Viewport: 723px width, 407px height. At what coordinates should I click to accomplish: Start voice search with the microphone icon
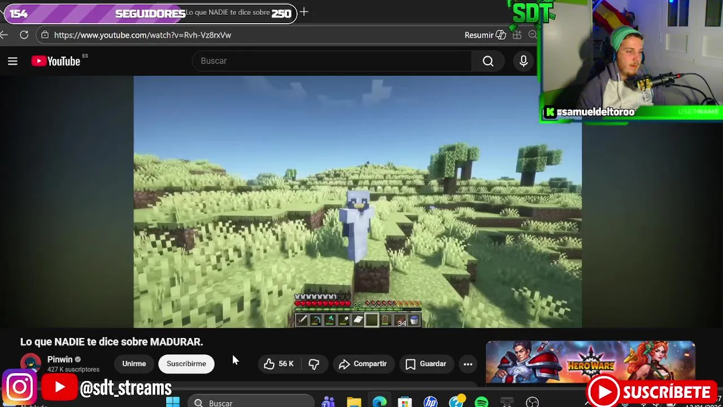(524, 61)
